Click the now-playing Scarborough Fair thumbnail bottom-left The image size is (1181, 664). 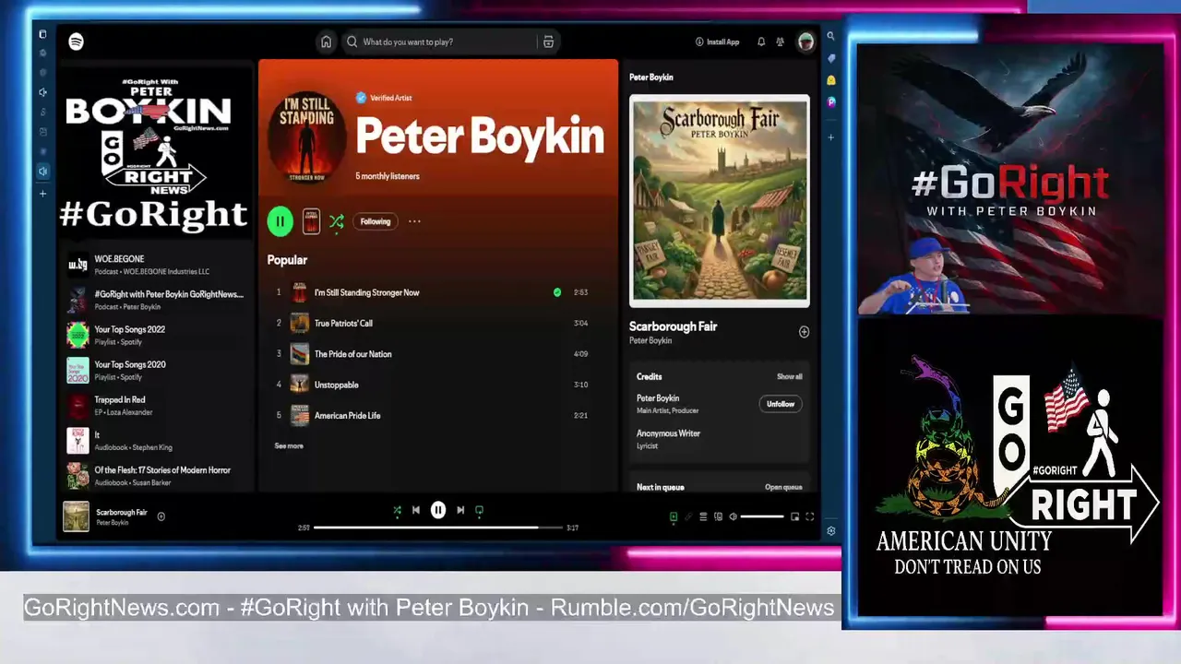tap(76, 516)
